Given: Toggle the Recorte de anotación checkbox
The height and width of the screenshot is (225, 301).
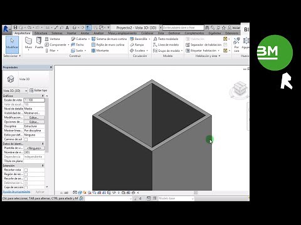Looking at the screenshot, I should tap(26, 179).
